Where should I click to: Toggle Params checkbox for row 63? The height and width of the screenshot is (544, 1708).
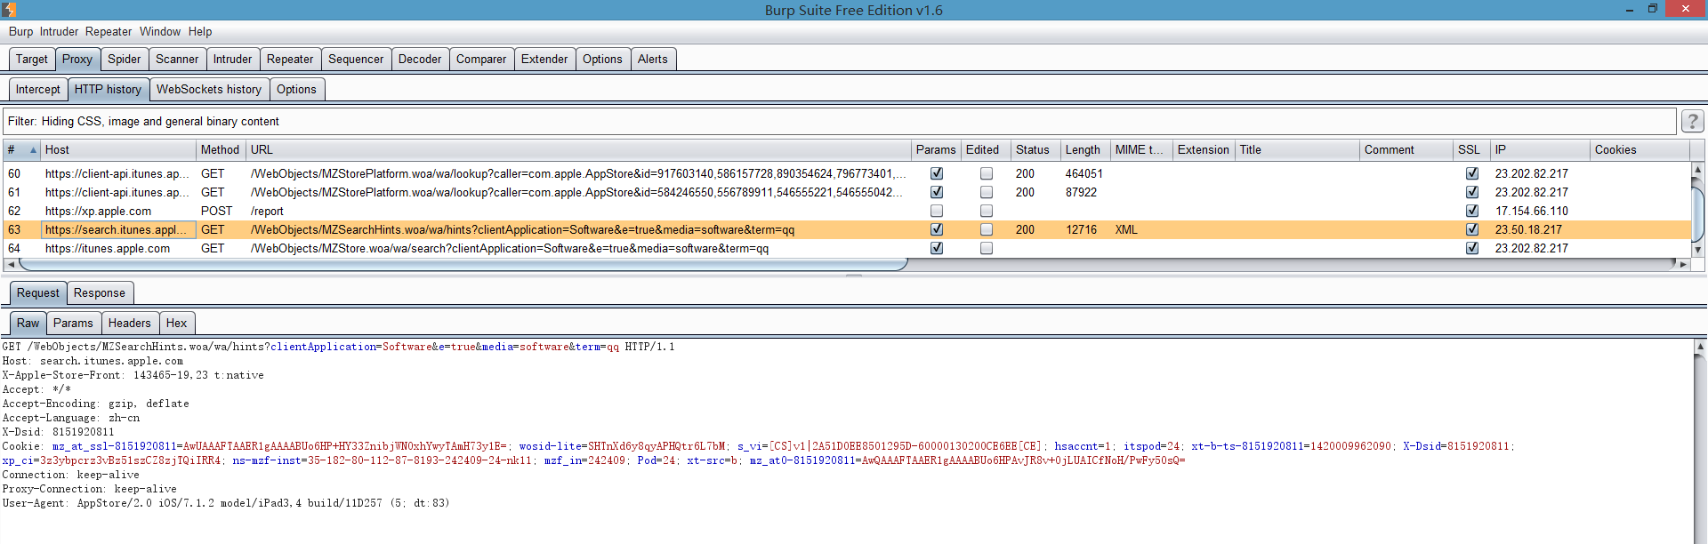pyautogui.click(x=937, y=229)
